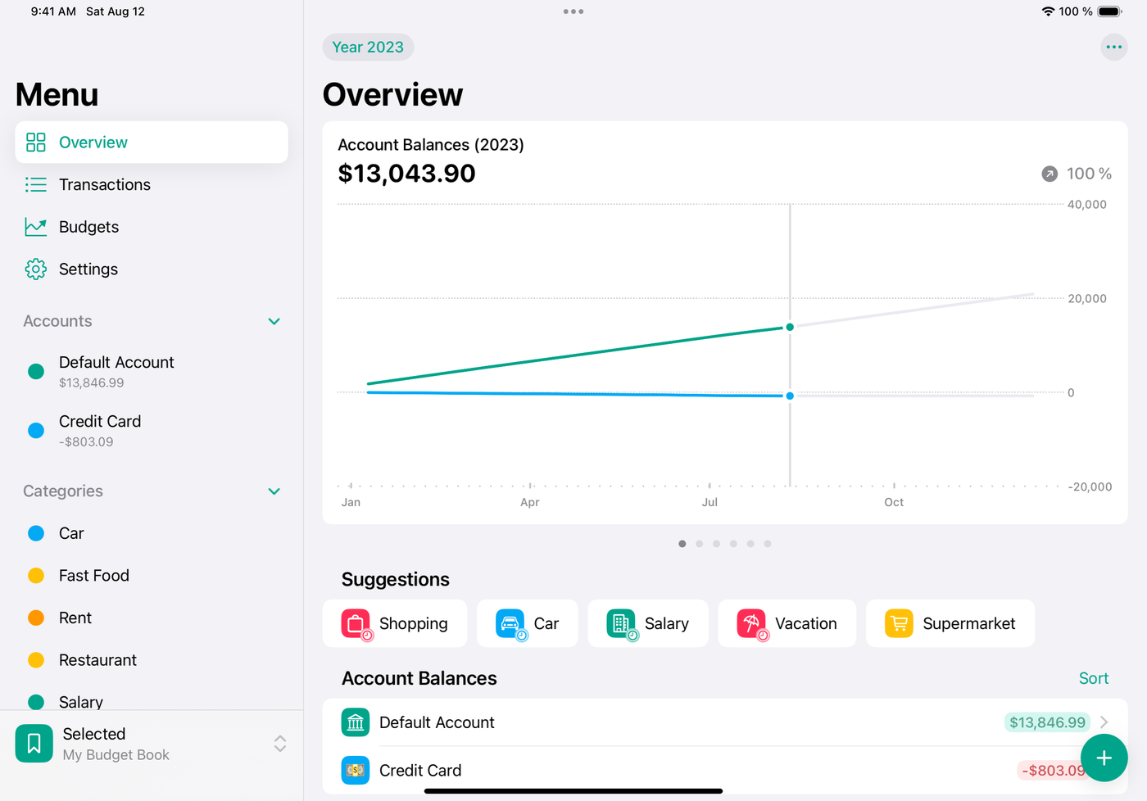Open the three-dot more options menu
The width and height of the screenshot is (1147, 801).
click(1113, 47)
